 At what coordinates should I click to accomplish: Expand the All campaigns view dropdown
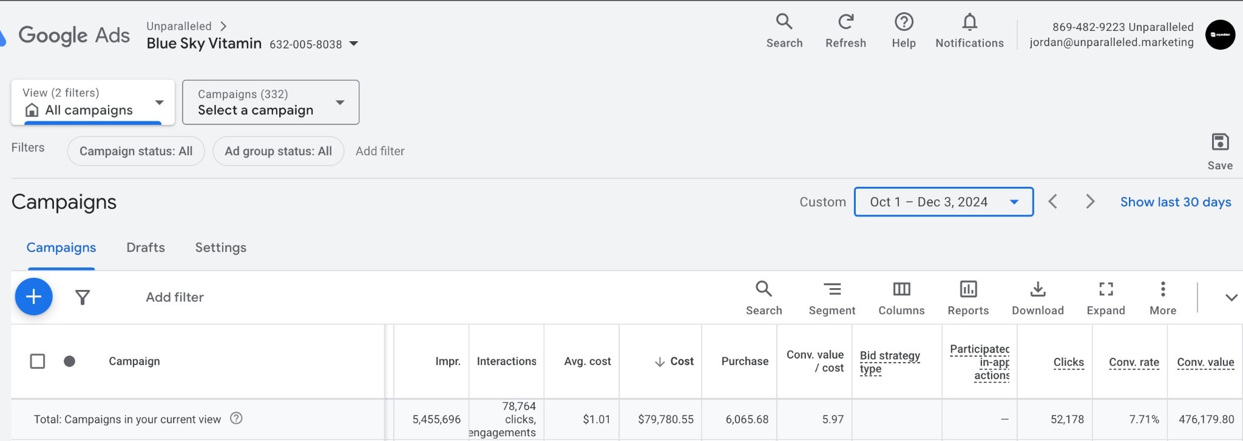click(x=93, y=103)
